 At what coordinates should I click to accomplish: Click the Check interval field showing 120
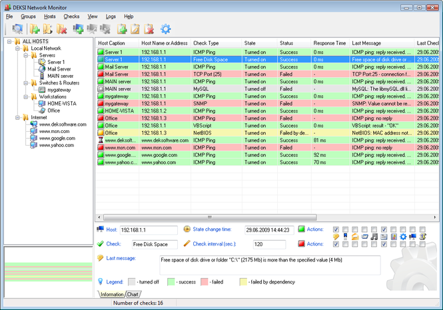[269, 244]
